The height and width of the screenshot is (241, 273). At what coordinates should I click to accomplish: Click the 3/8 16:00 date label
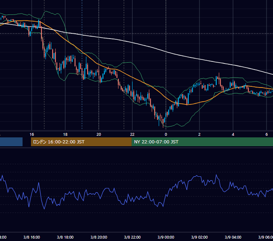[32, 237]
